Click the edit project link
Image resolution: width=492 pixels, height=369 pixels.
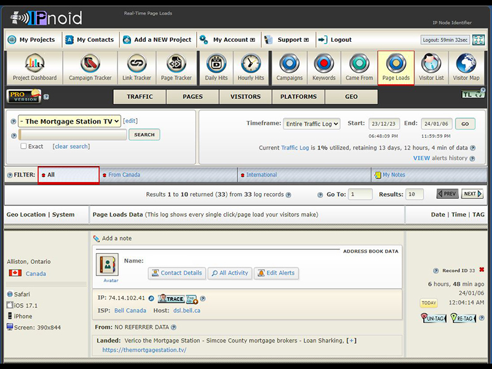[x=130, y=121]
